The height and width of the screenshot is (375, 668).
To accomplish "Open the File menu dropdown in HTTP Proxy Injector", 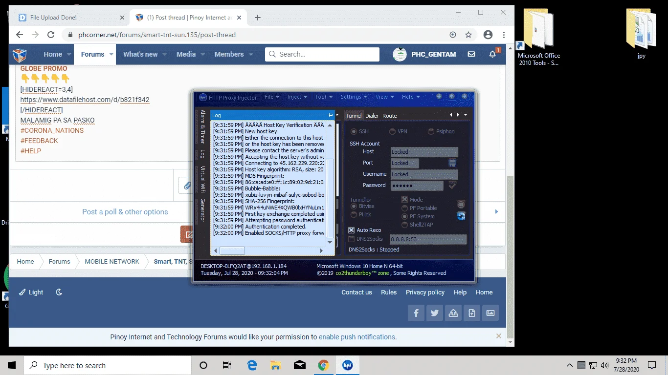I will [272, 97].
